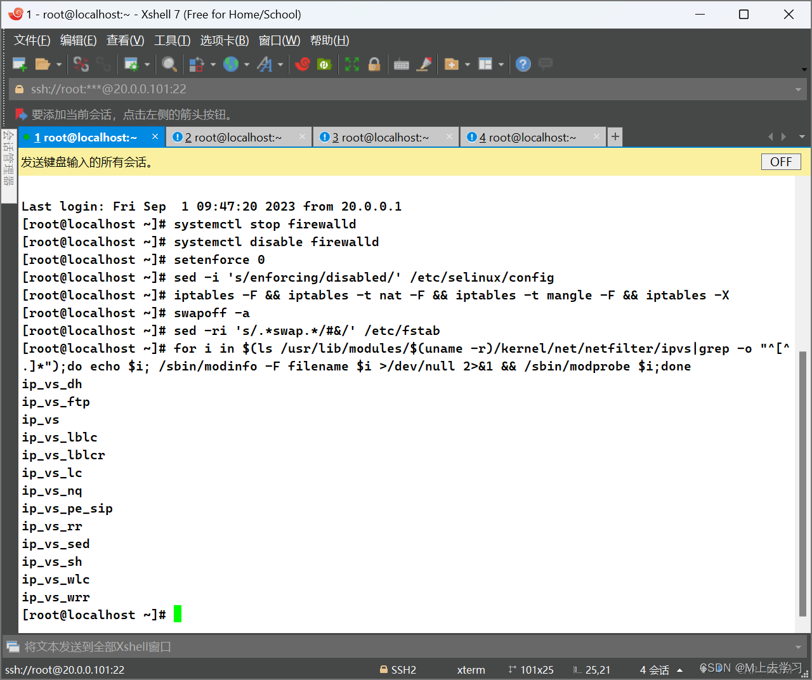Expand the session count arrow in status bar
Image resolution: width=812 pixels, height=680 pixels.
(x=680, y=670)
